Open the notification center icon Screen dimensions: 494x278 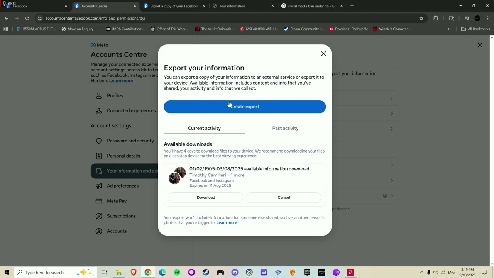click(485, 273)
